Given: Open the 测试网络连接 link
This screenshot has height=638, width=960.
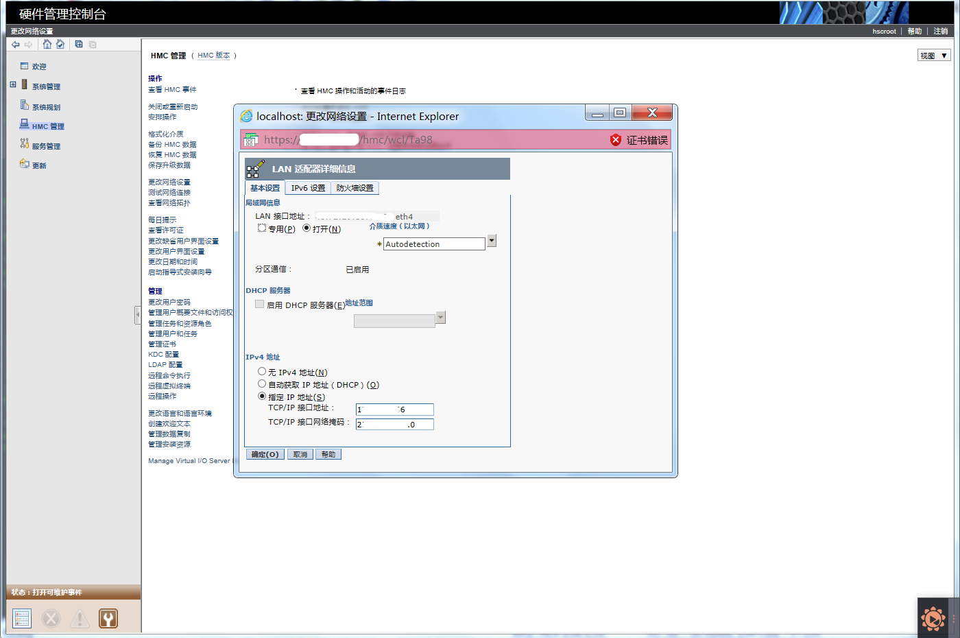Looking at the screenshot, I should coord(169,193).
